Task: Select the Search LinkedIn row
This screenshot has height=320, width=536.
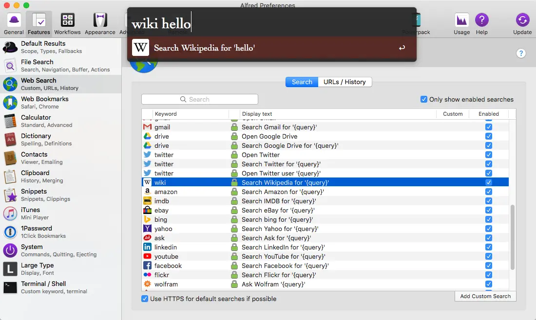Action: 325,247
